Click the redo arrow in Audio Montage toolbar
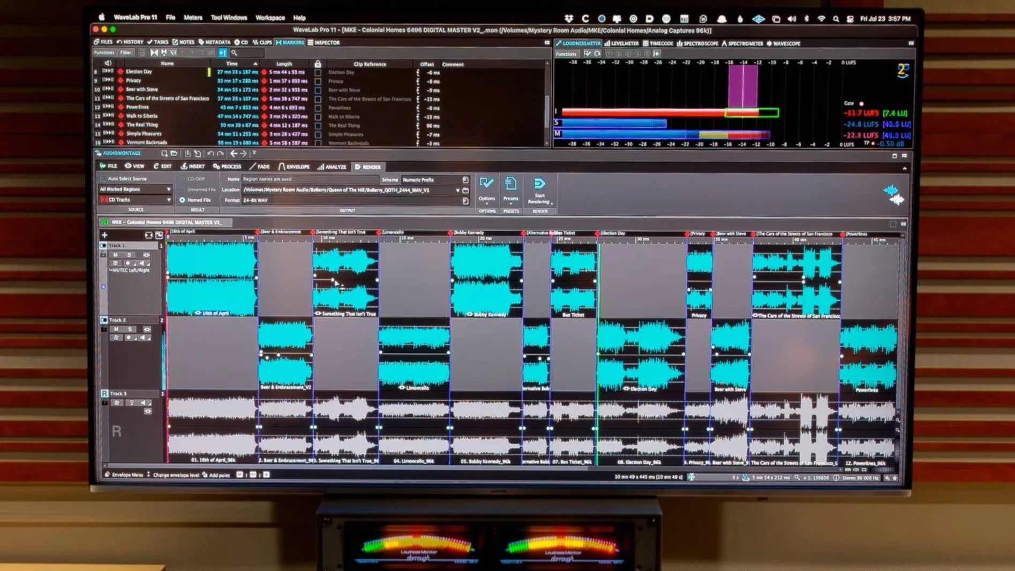The width and height of the screenshot is (1015, 571). (220, 154)
